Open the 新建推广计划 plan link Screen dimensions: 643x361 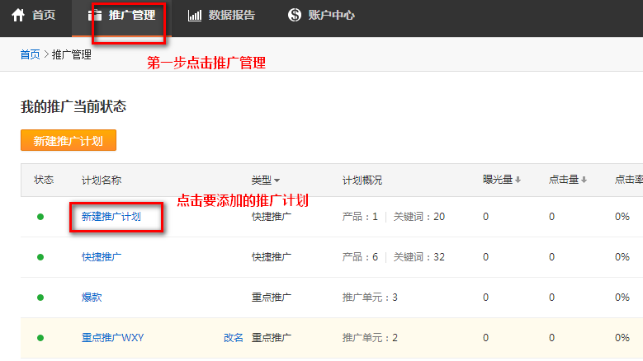111,217
